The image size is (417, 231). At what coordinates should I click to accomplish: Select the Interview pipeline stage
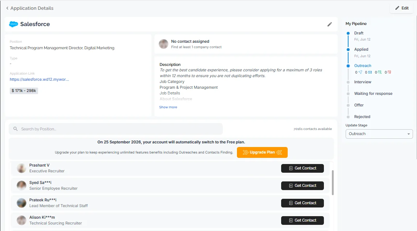coord(363,82)
